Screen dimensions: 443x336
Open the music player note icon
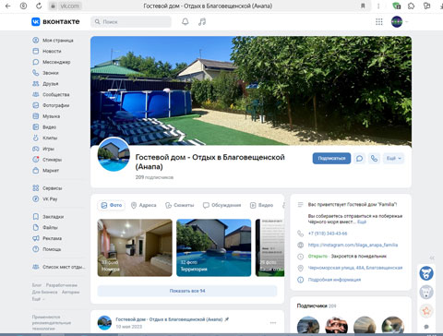click(202, 21)
